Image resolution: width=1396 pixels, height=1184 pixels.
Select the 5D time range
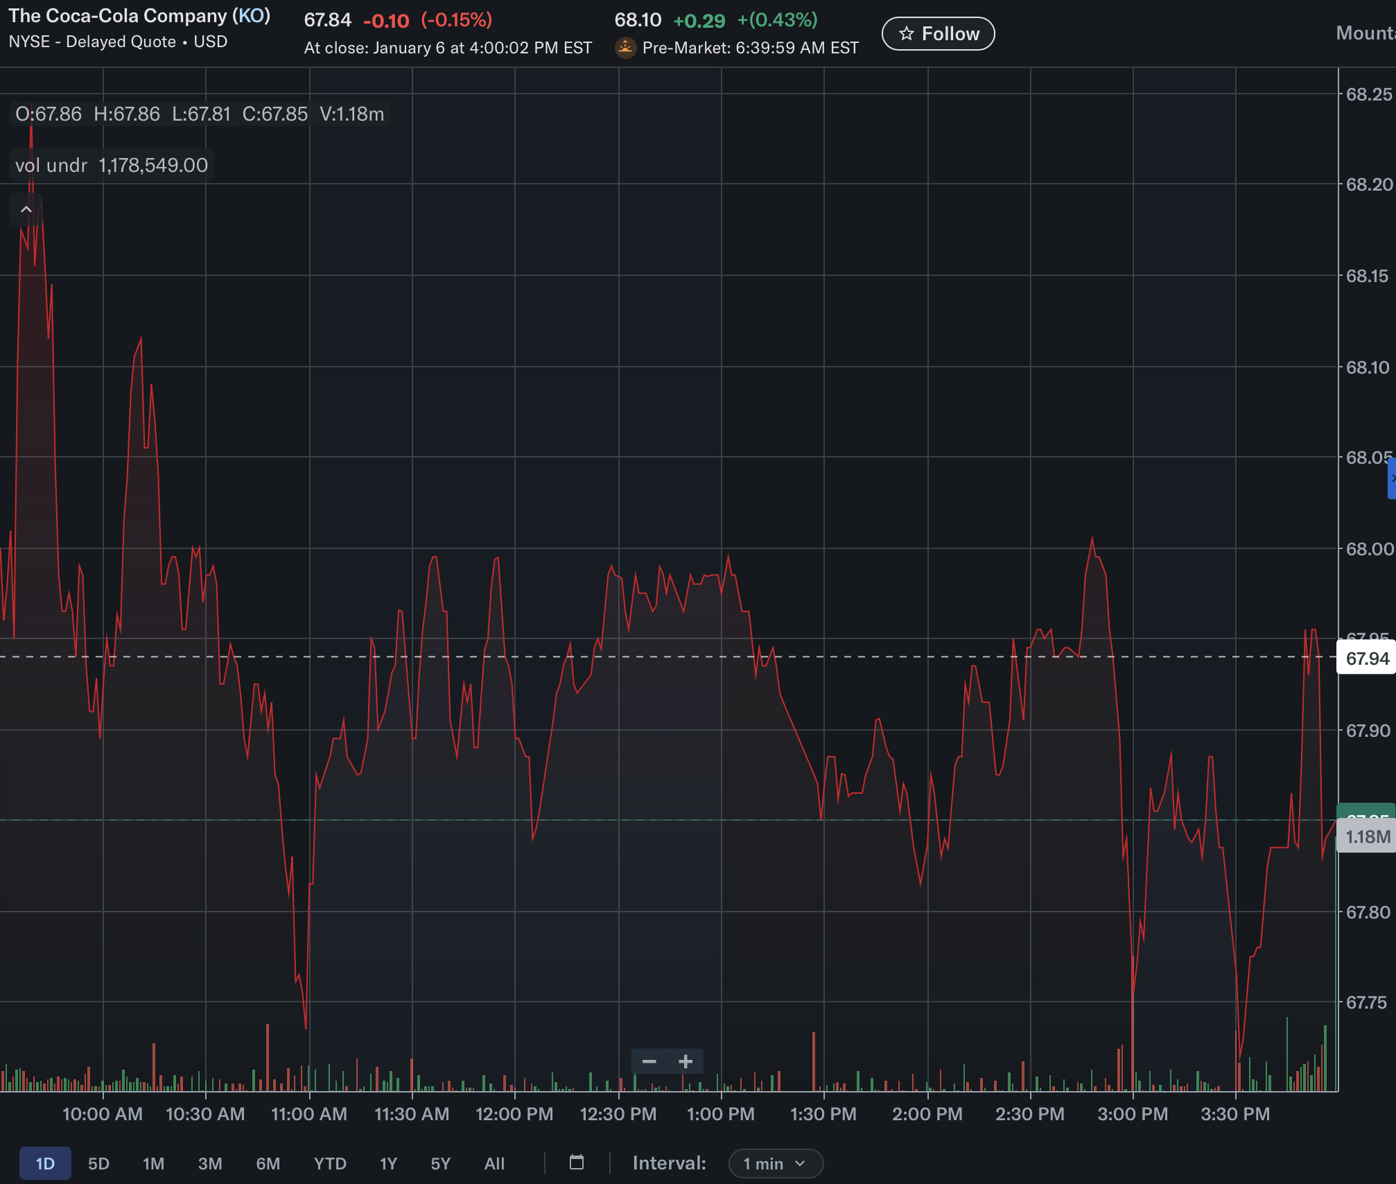pos(98,1163)
